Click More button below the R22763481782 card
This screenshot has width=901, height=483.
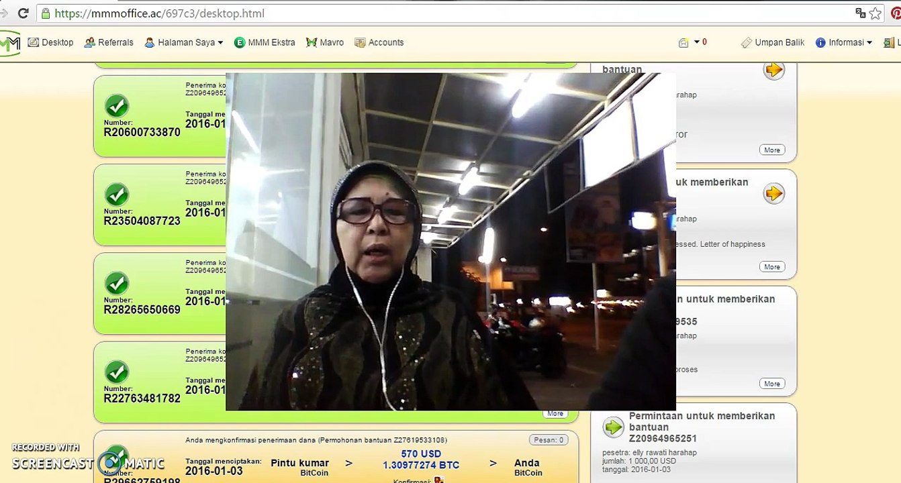pyautogui.click(x=555, y=413)
